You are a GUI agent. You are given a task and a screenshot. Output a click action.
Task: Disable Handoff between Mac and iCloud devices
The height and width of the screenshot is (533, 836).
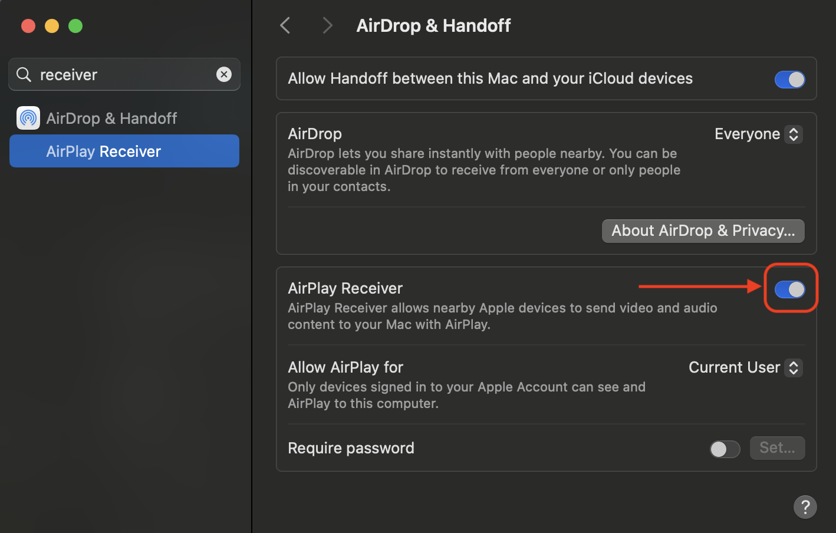click(789, 79)
